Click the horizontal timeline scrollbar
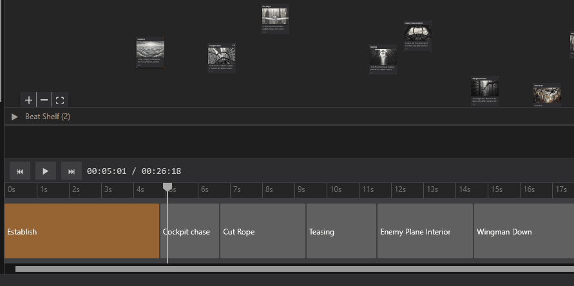Viewport: 574px width, 286px height. [x=290, y=269]
